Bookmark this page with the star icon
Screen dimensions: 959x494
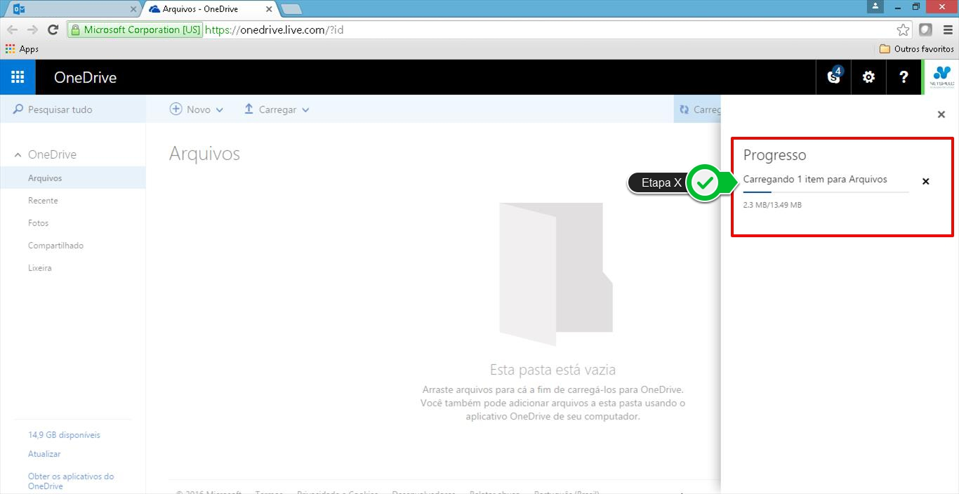903,29
